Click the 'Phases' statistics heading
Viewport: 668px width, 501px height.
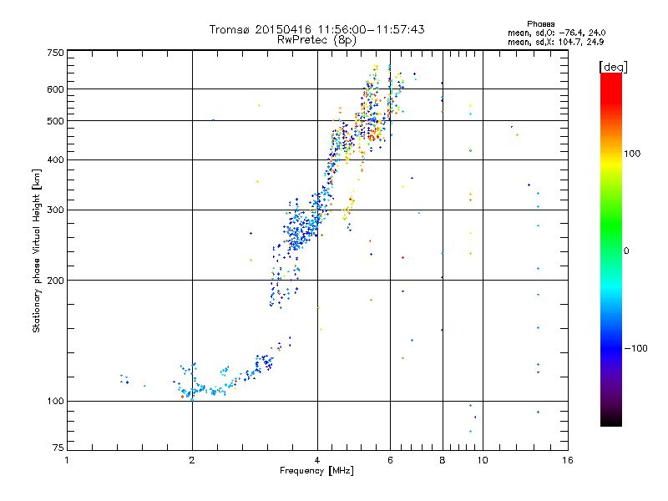pyautogui.click(x=540, y=24)
